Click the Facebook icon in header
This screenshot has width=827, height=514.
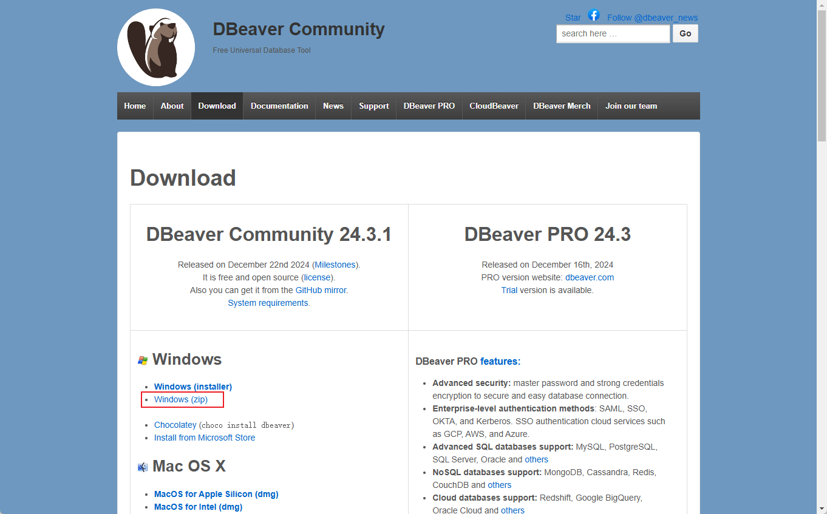click(594, 16)
